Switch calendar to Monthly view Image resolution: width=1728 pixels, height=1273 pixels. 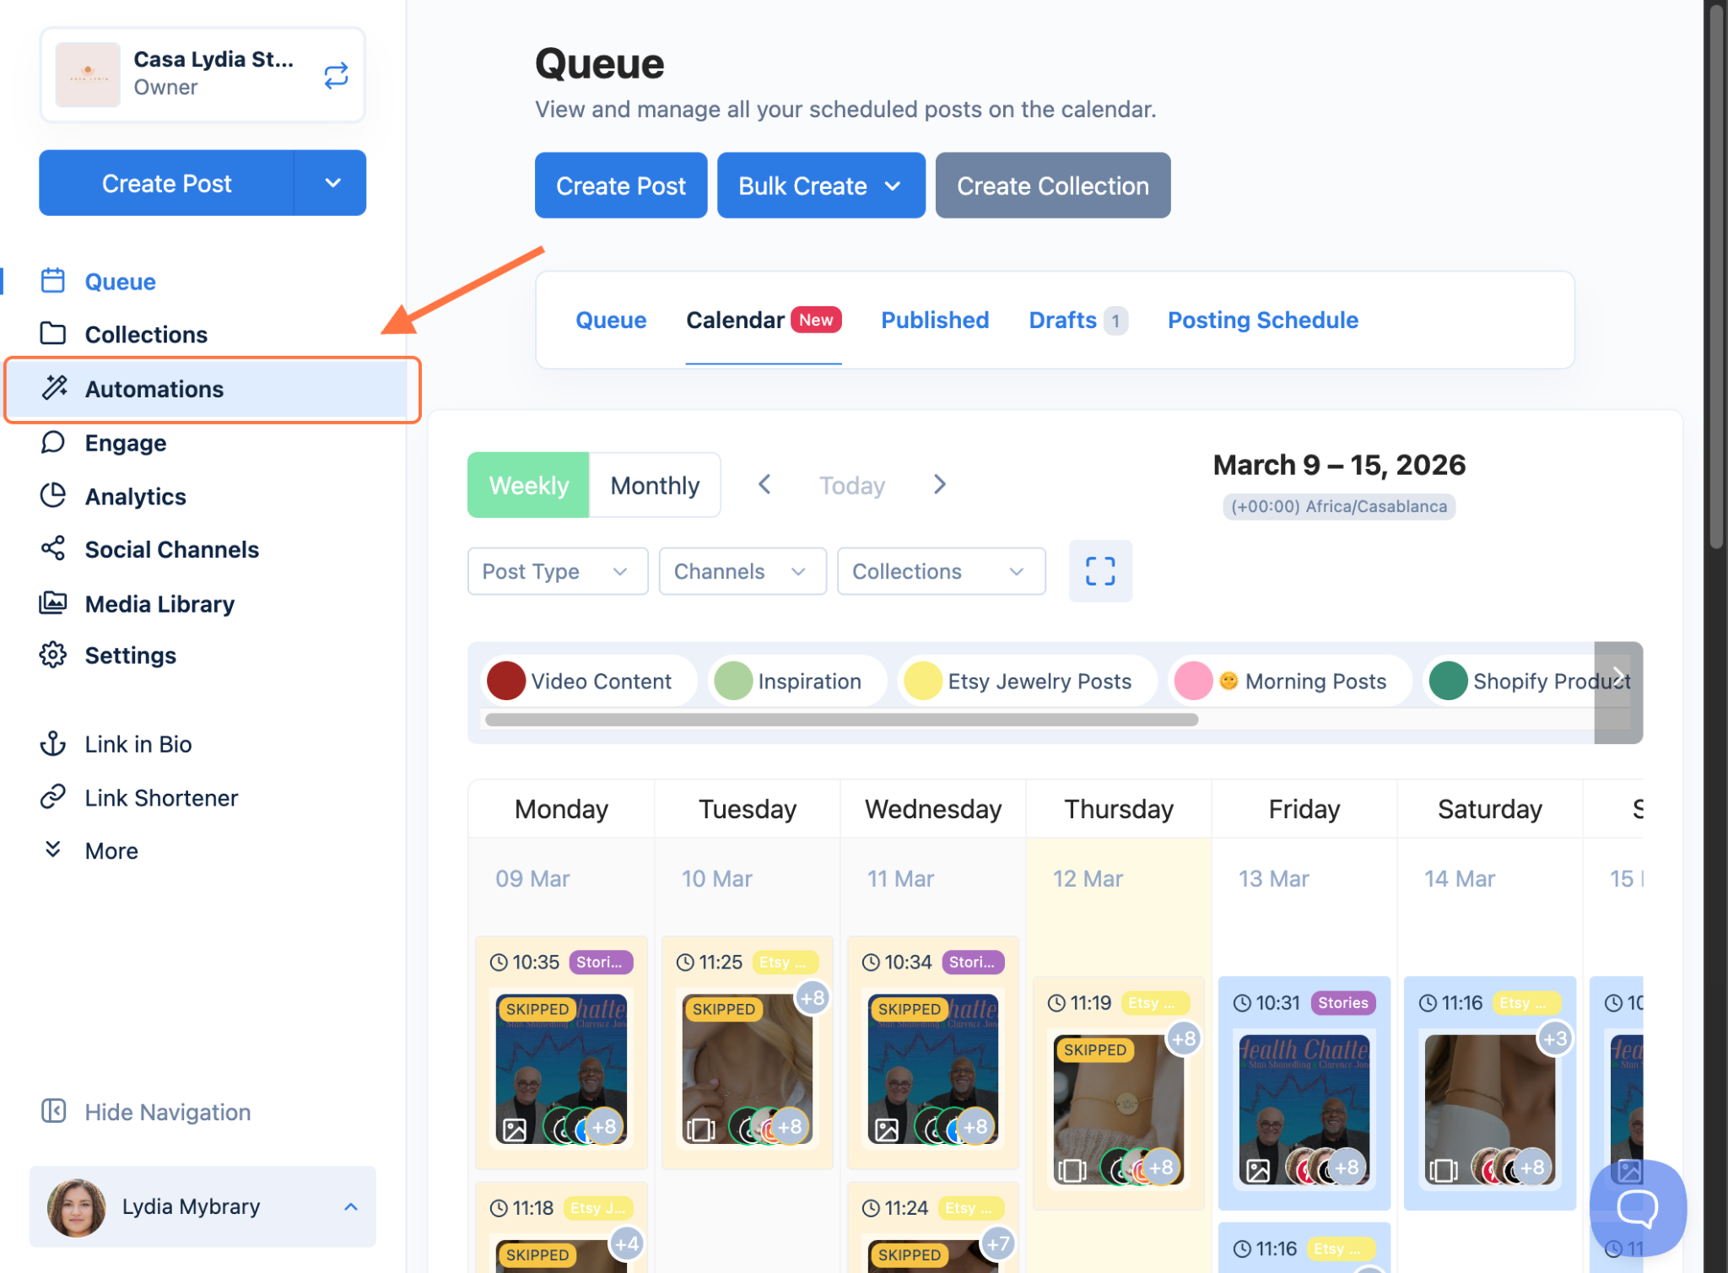point(655,485)
